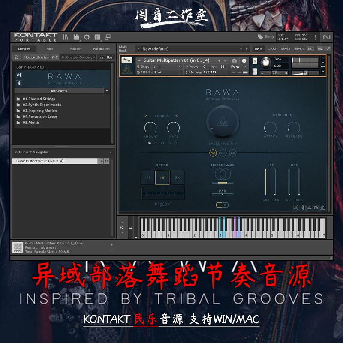Click the Native Instruments logo
343x343 pixels.
click(x=327, y=37)
